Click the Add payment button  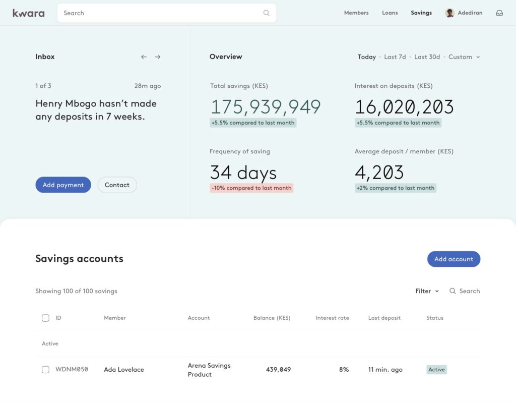tap(63, 185)
